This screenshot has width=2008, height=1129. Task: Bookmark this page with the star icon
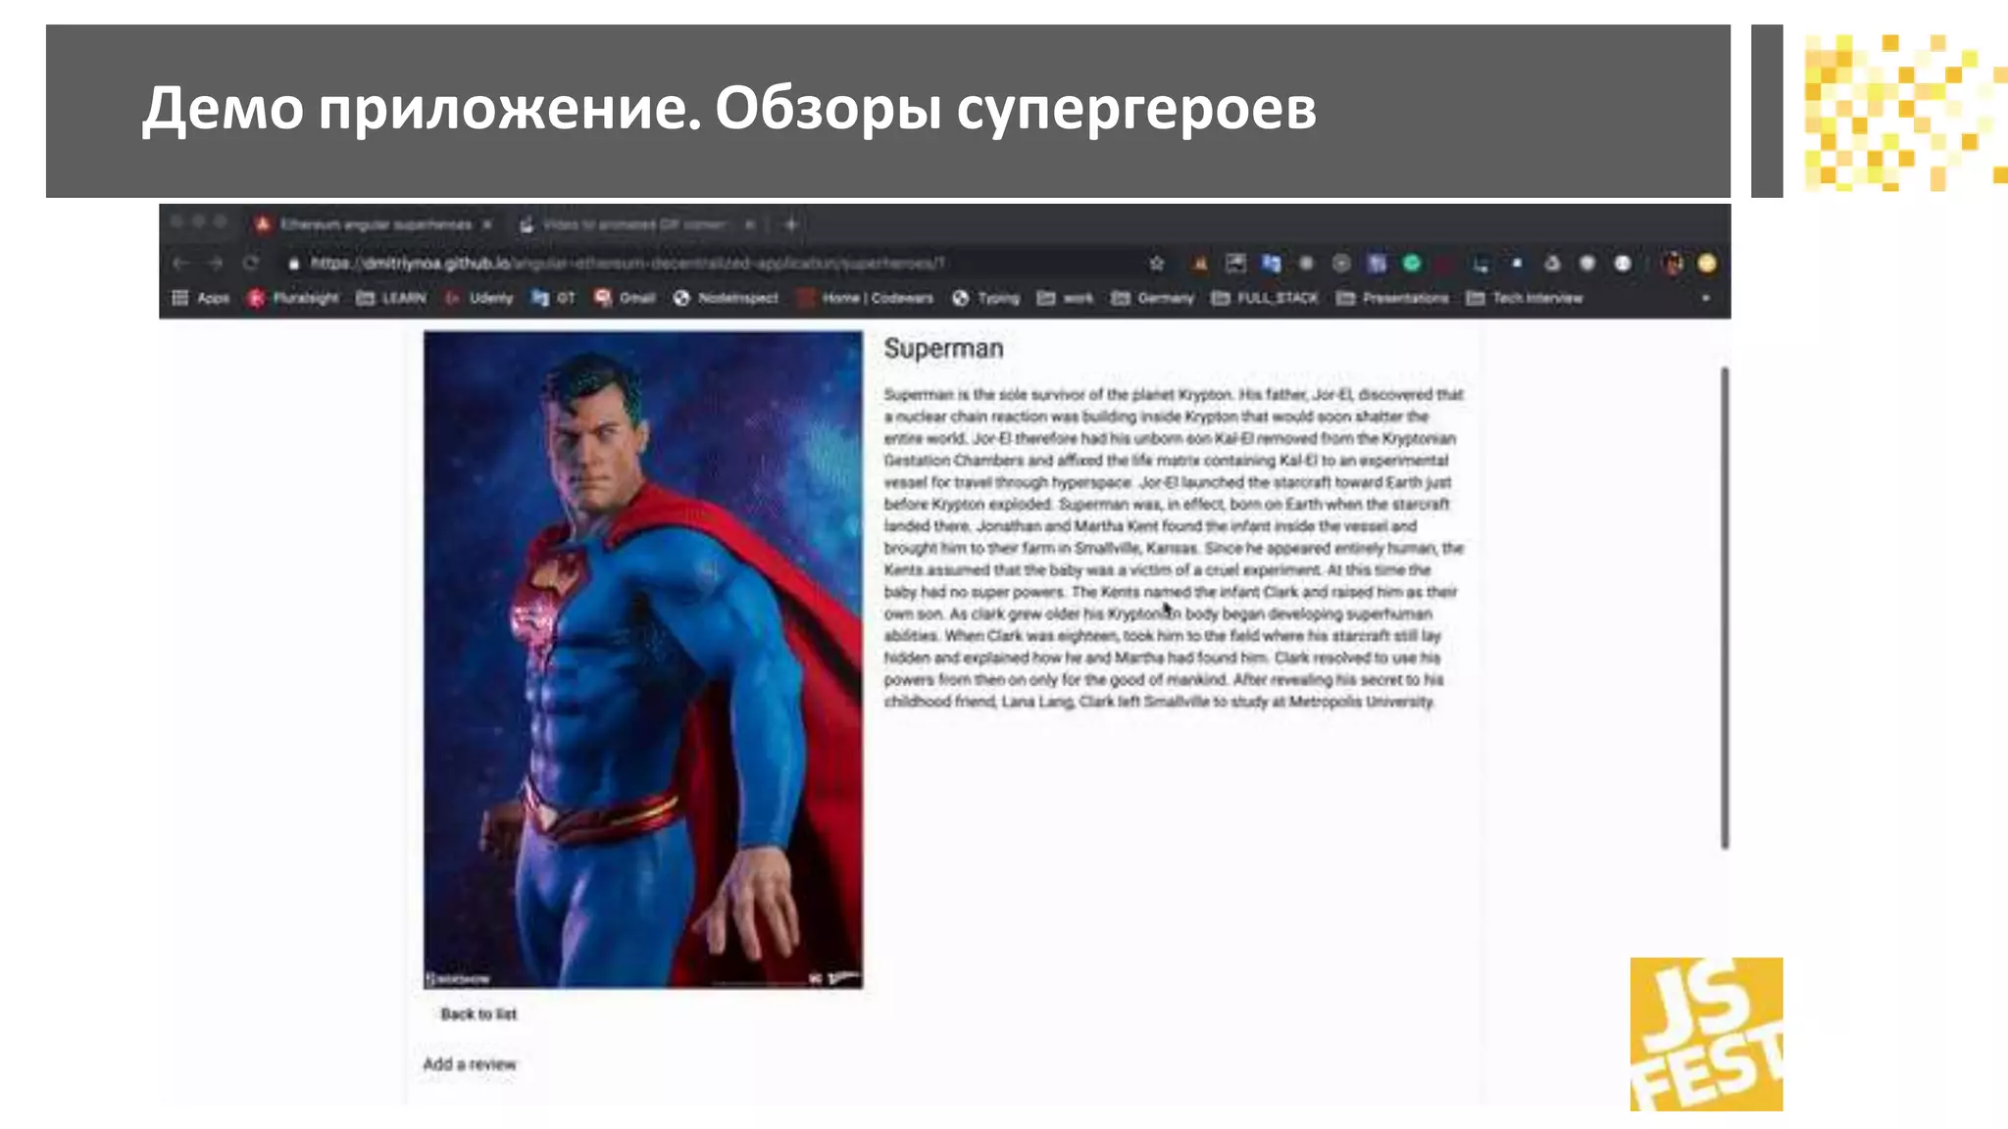(1157, 263)
